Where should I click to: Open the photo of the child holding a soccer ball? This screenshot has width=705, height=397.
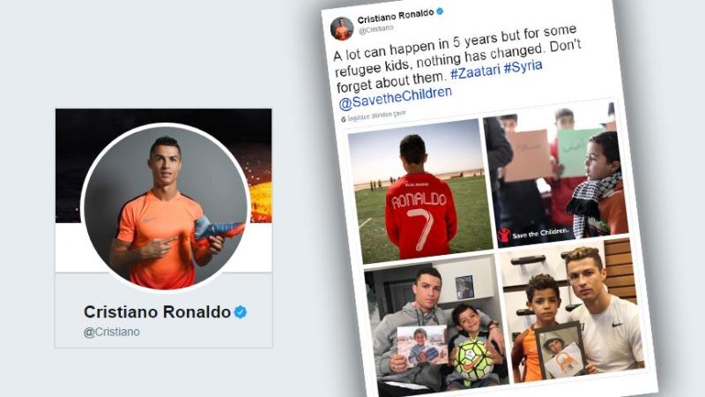pyautogui.click(x=435, y=326)
